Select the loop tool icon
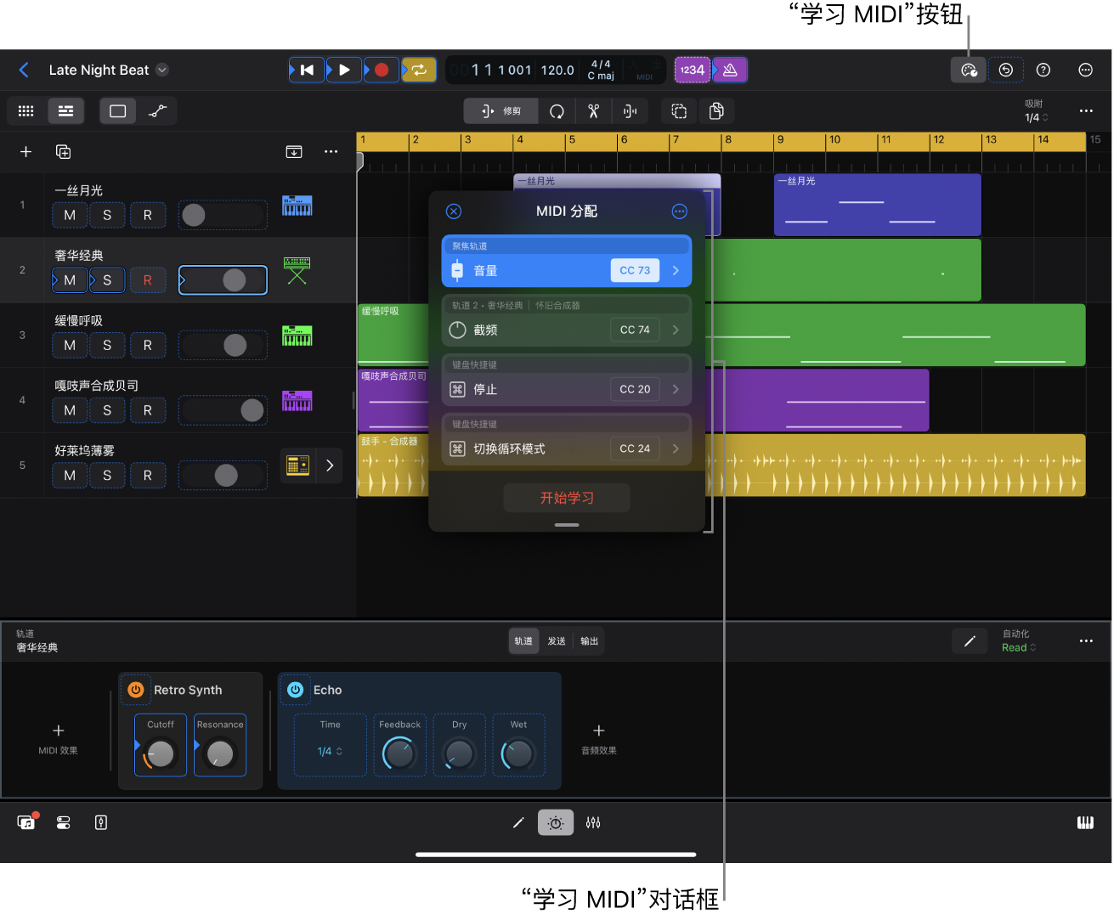 point(557,111)
